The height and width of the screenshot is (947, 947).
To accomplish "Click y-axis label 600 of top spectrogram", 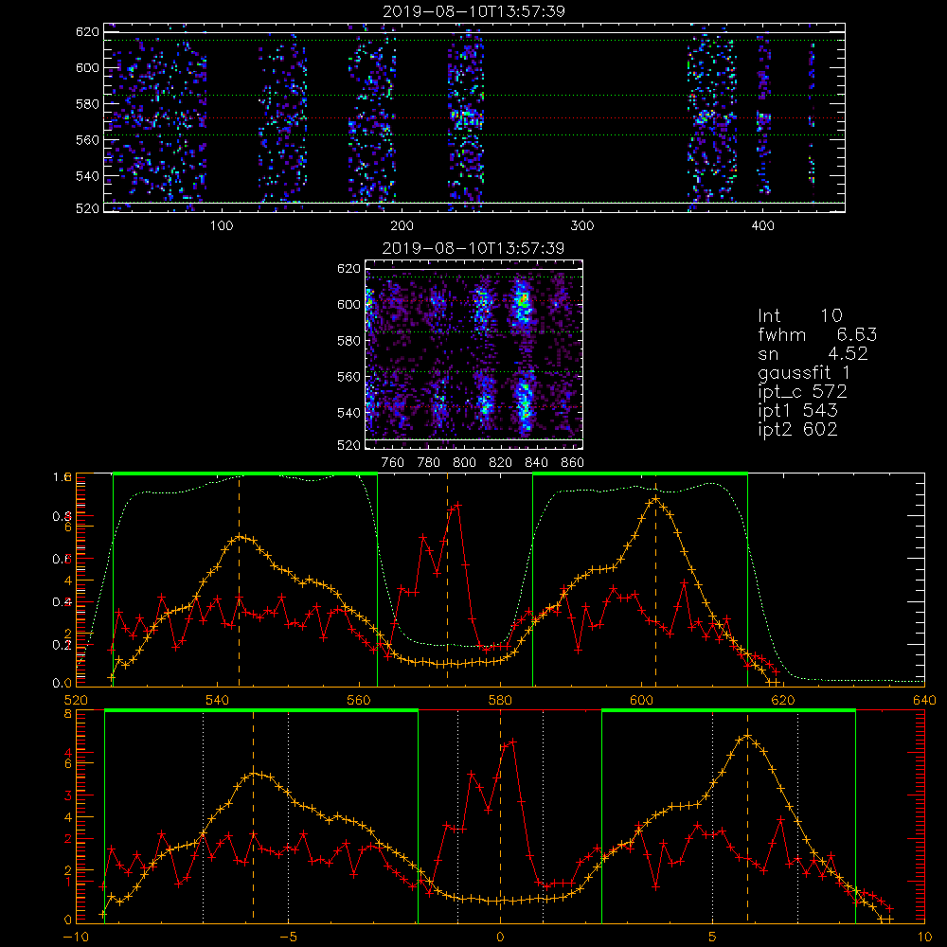I will 87,68.
